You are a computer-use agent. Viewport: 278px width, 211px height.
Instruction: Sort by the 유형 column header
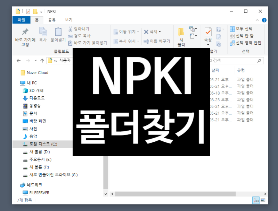241,70
